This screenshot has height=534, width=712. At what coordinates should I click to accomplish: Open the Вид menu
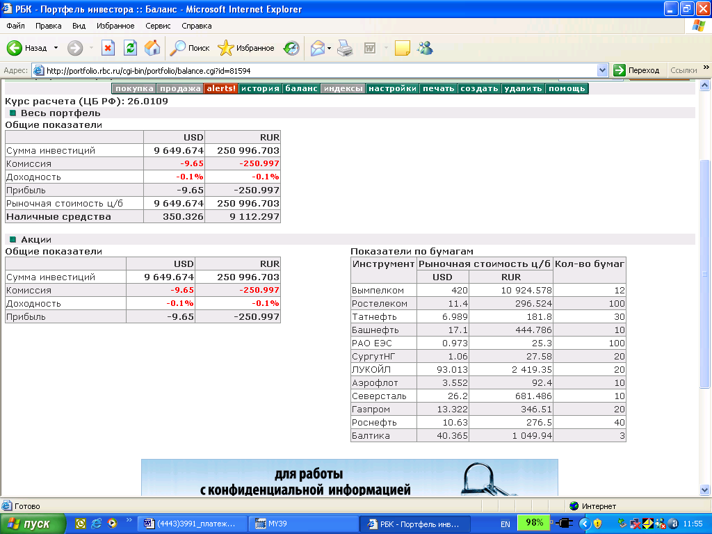tap(79, 26)
